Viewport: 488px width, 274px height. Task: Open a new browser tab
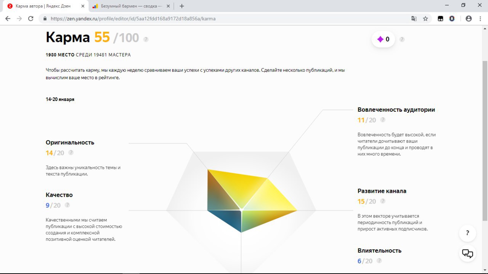pyautogui.click(x=182, y=6)
